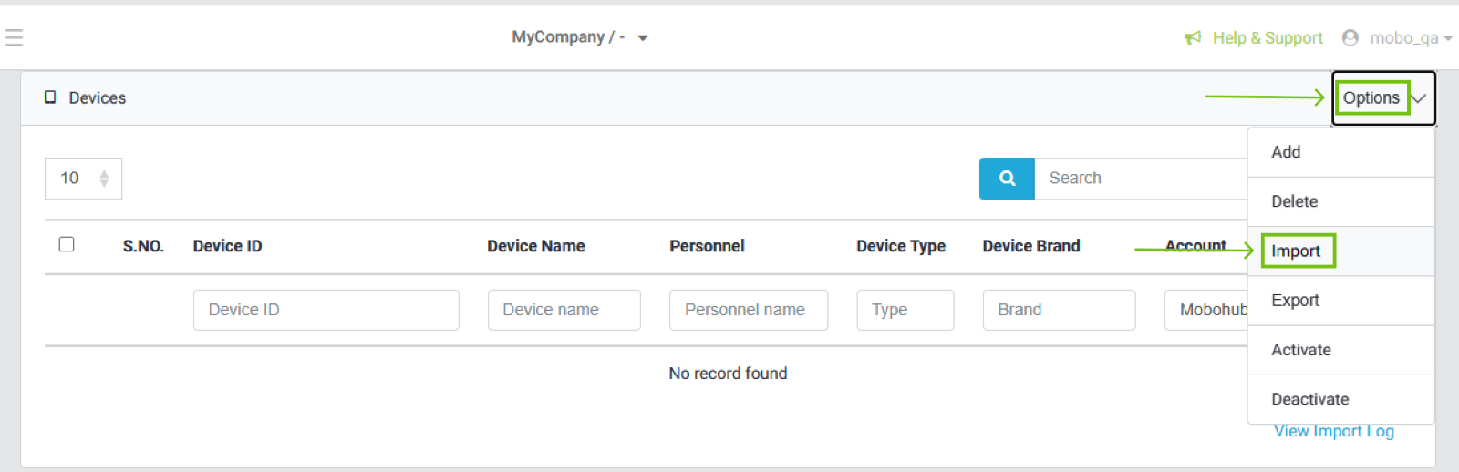Image resolution: width=1459 pixels, height=472 pixels.
Task: Toggle the select-all devices checkbox
Action: [67, 244]
